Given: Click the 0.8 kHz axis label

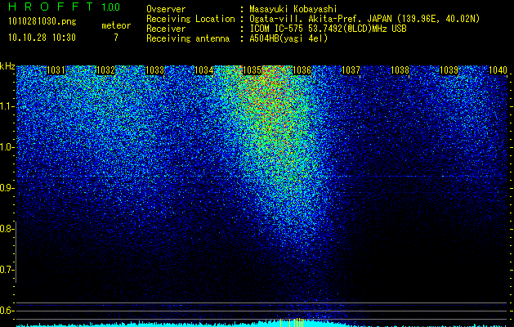Looking at the screenshot, I should [6, 229].
